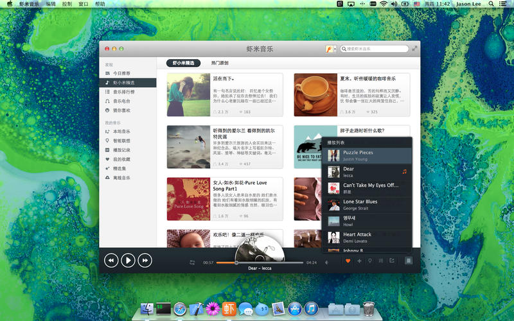The width and height of the screenshot is (514, 321).
Task: Open 音乐电台 radio in sidebar
Action: click(x=127, y=101)
